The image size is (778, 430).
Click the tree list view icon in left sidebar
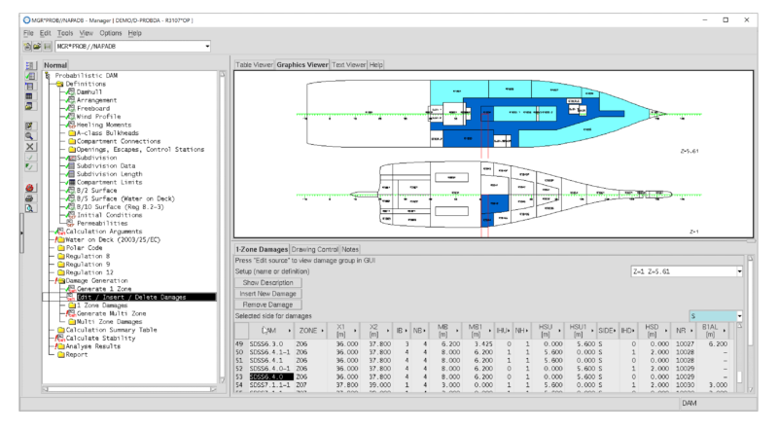tap(30, 65)
